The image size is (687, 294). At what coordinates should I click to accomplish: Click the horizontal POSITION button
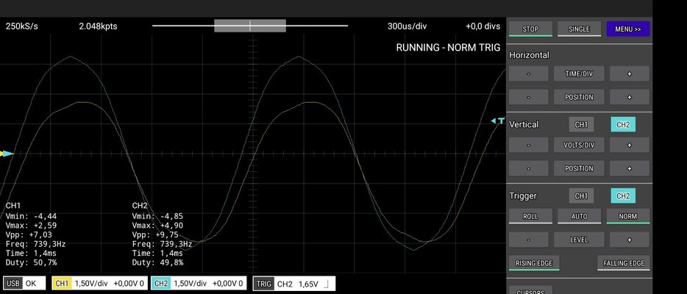579,97
